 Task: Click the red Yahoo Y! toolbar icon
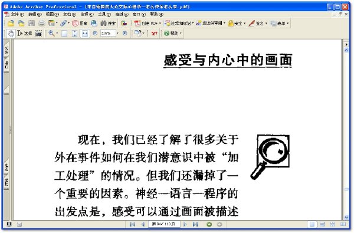pos(155,34)
